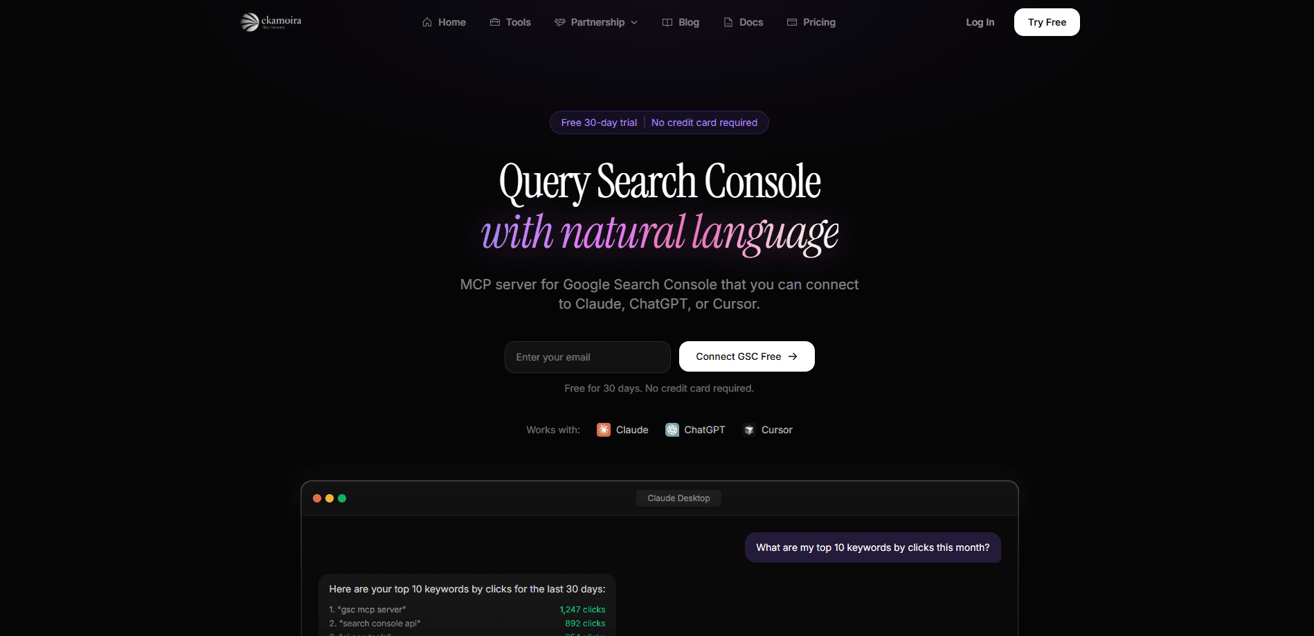Click the ChatGPT logo icon
The height and width of the screenshot is (636, 1314).
point(672,430)
